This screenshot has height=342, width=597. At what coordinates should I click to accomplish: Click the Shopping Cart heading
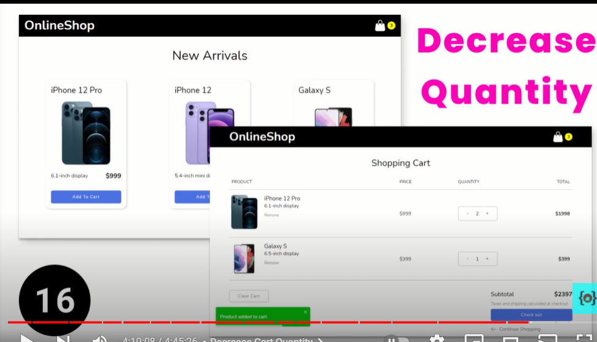tap(400, 163)
